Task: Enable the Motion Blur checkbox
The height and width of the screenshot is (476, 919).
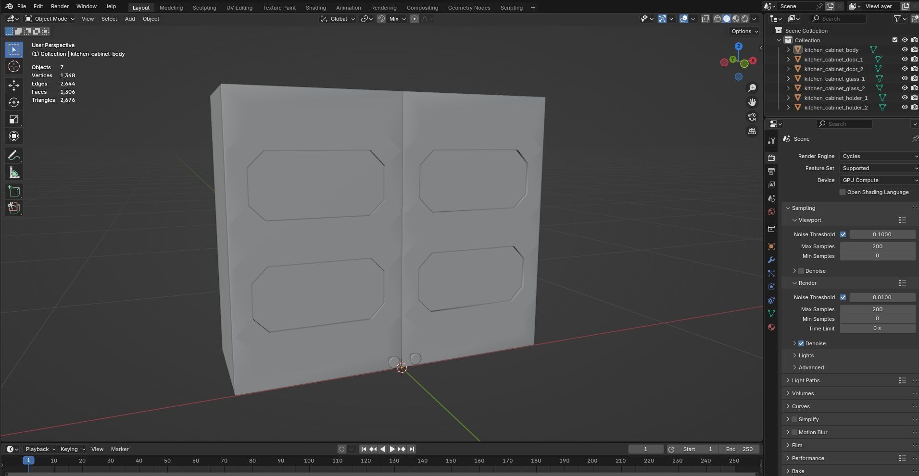Action: point(794,432)
